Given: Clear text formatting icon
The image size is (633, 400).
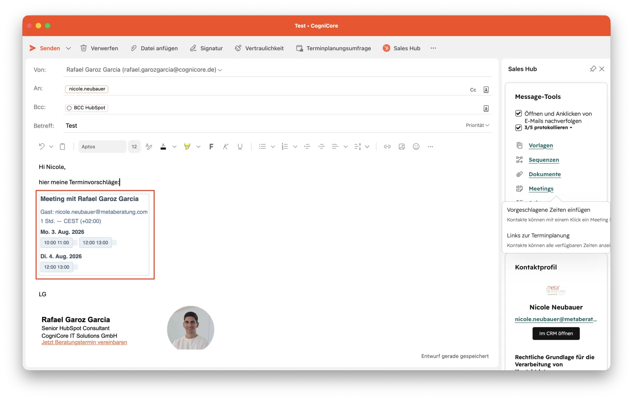Looking at the screenshot, I should [149, 147].
